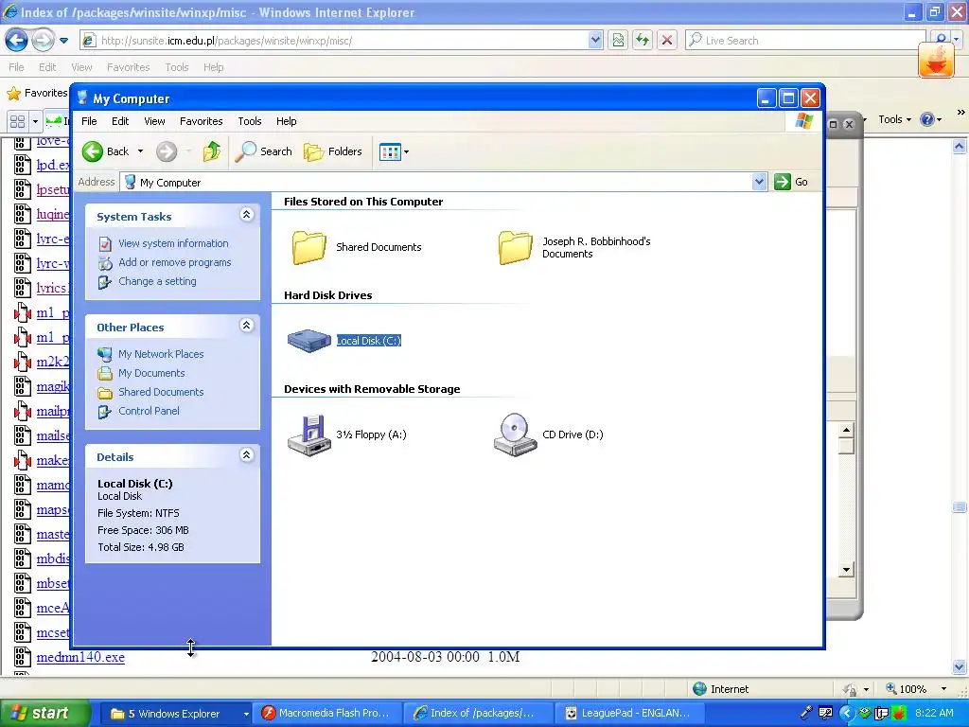Image resolution: width=969 pixels, height=727 pixels.
Task: Click the Live Search box
Action: (806, 41)
